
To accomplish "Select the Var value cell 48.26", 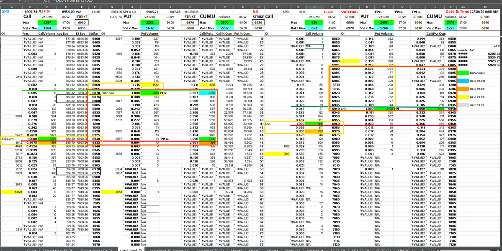I will (95, 11).
